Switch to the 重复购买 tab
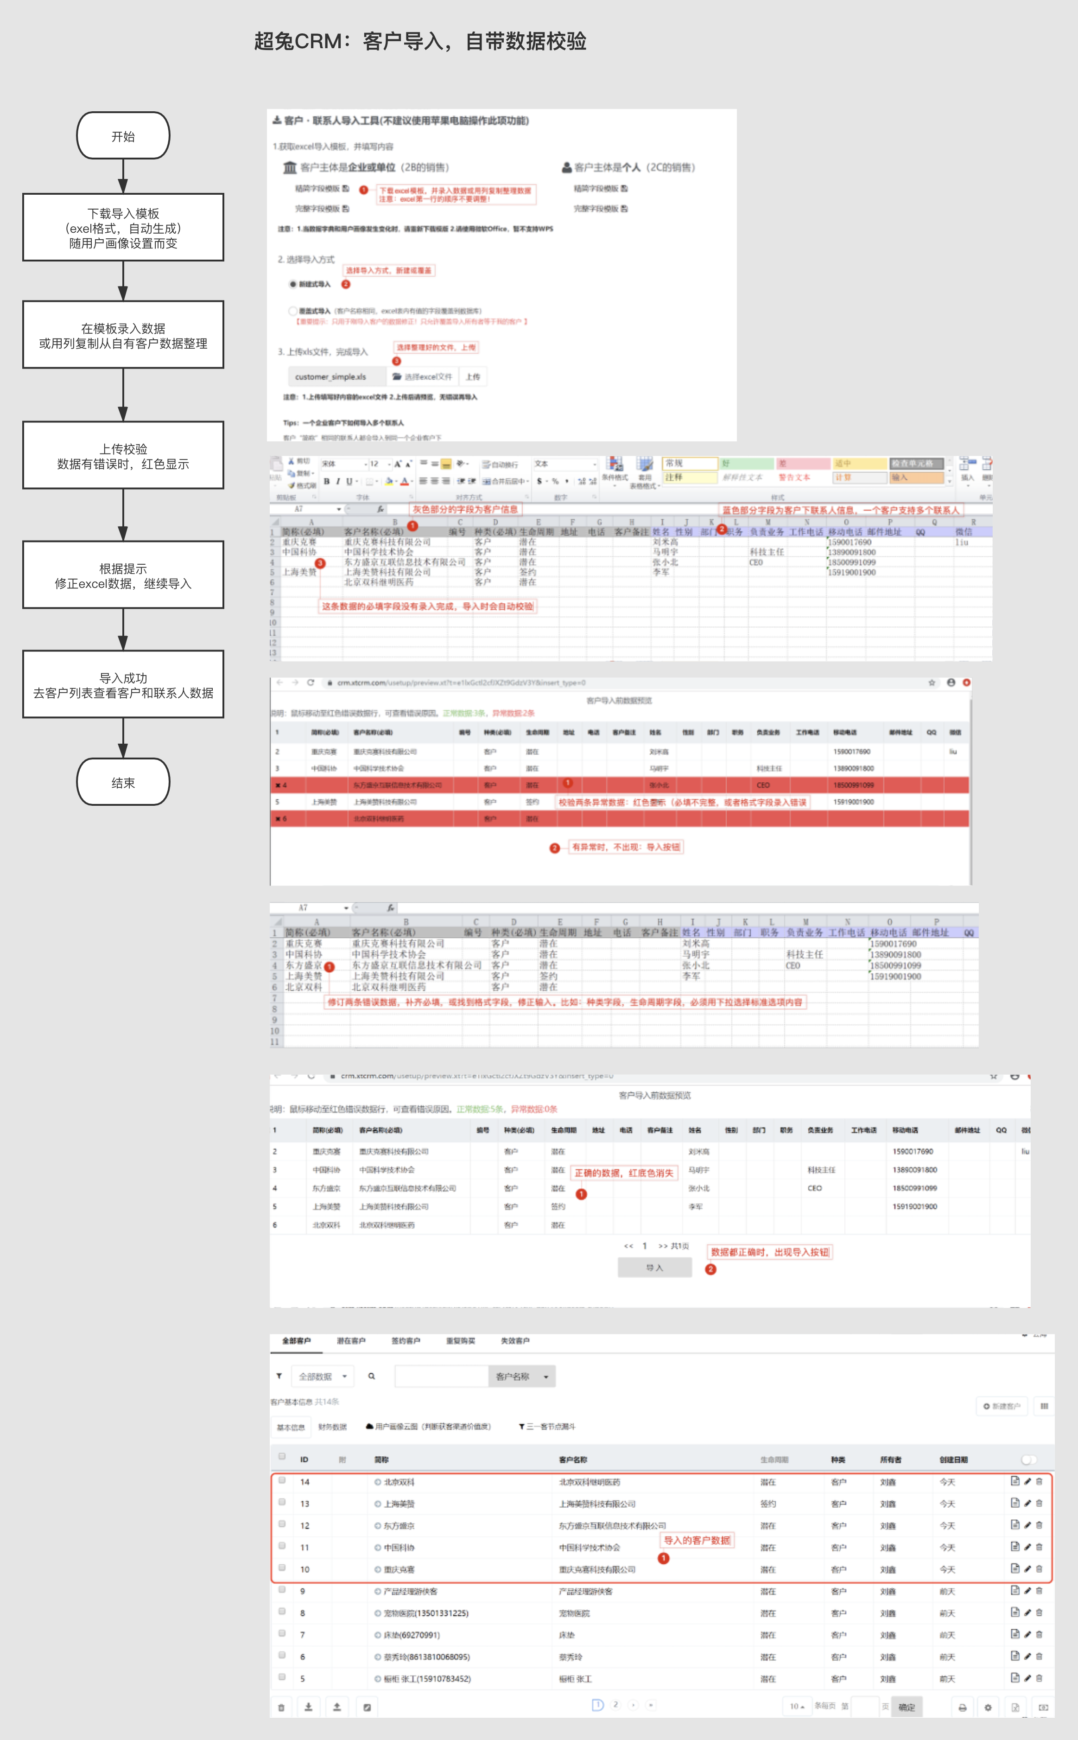 (x=461, y=1341)
